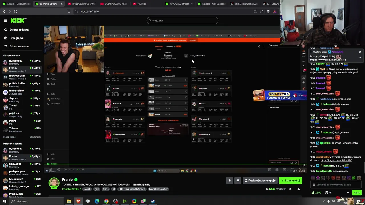Image resolution: width=365 pixels, height=205 pixels.
Task: Open Ice Poseidon channel in sidebar
Action: 22,92
